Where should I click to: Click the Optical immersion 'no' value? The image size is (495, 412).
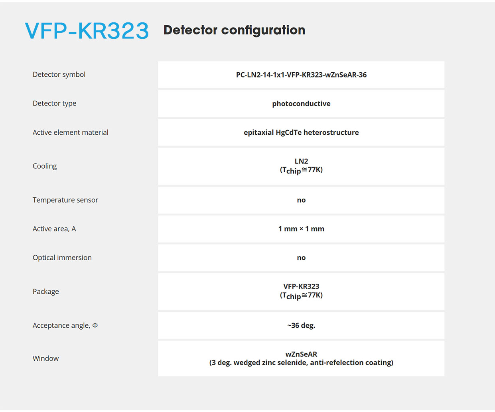301,258
